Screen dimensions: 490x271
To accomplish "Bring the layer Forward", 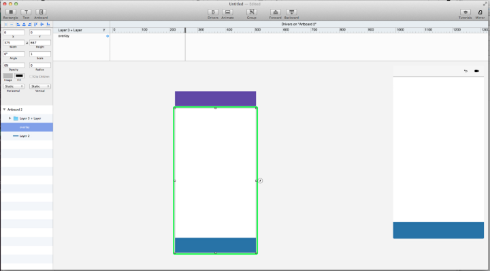I will [276, 12].
